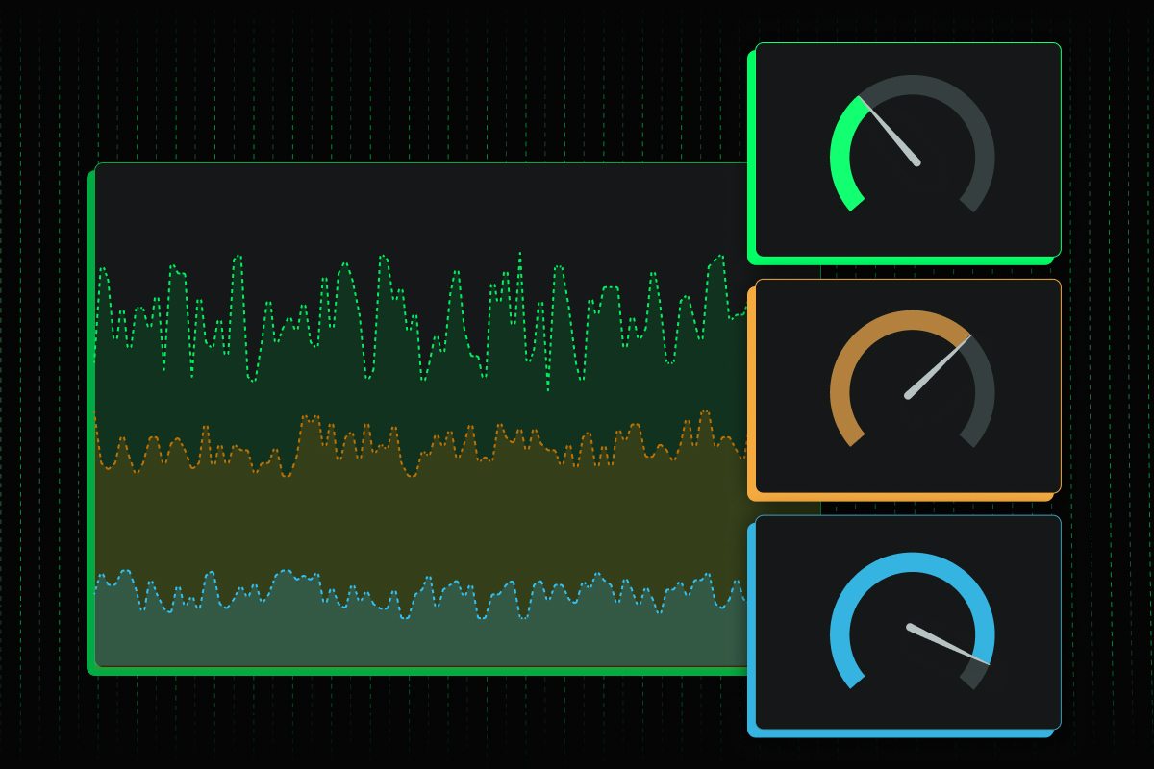The height and width of the screenshot is (769, 1154).
Task: Select the orange dotted line in the chart
Action: pos(306,417)
